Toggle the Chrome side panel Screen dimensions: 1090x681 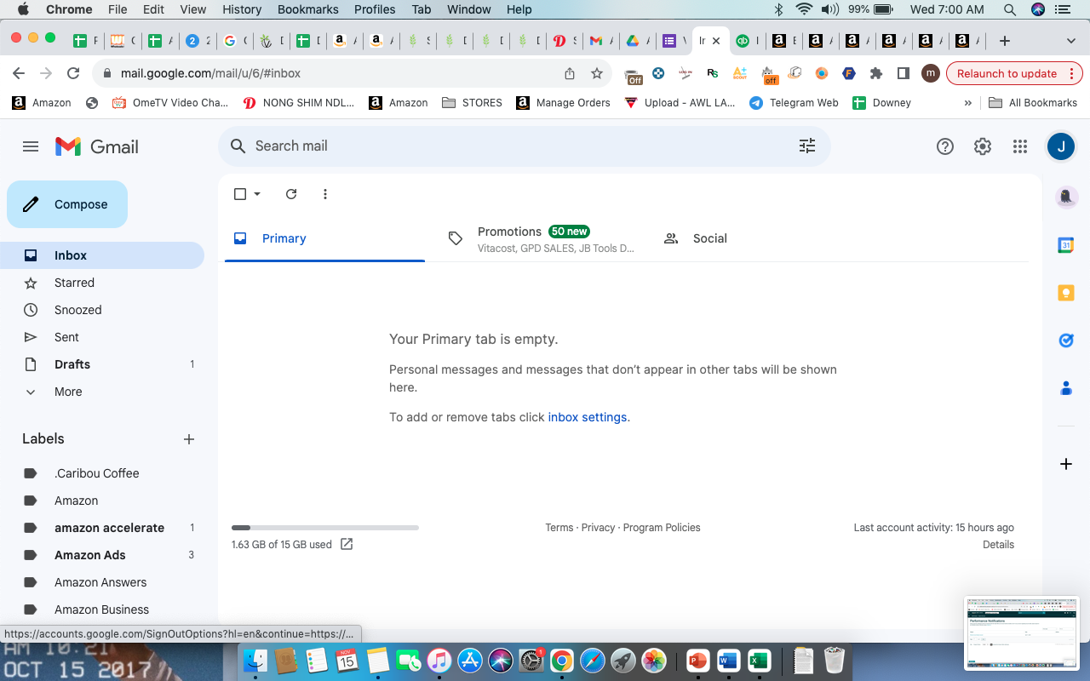pyautogui.click(x=904, y=73)
